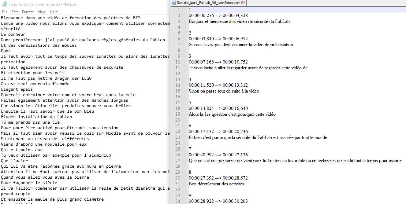Click the line 'Éluder installation du FabLab'
Screen dimensions: 406x204
36,117
